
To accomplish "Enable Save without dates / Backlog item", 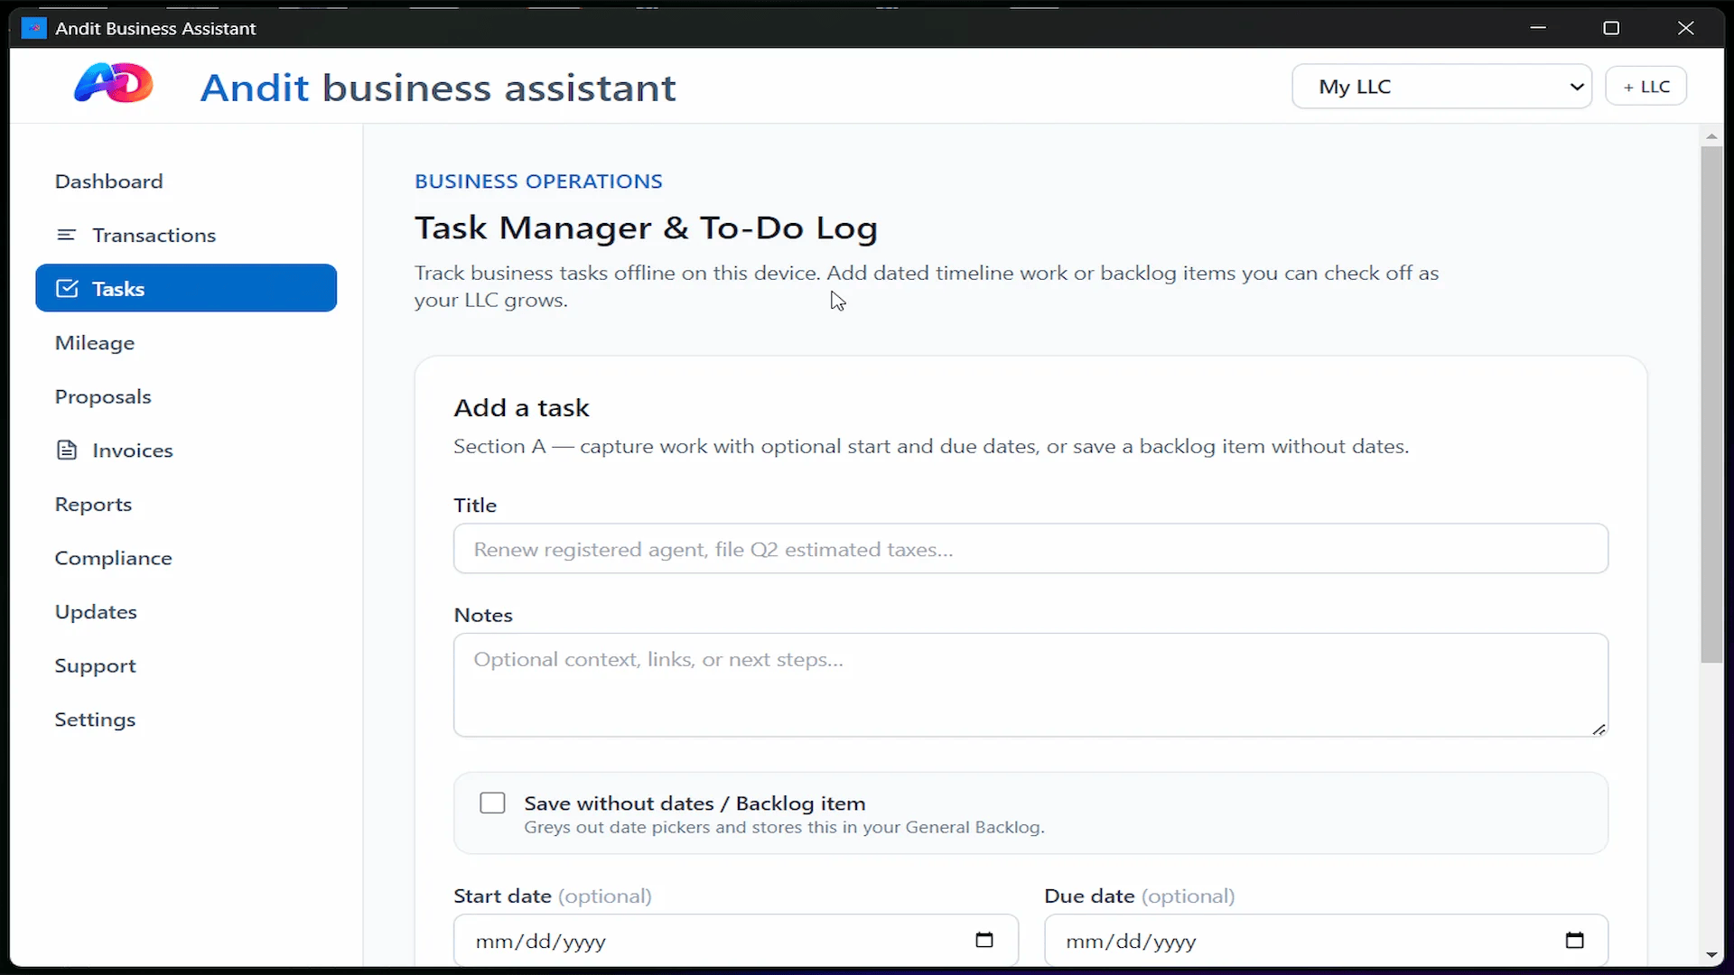I will 492,803.
